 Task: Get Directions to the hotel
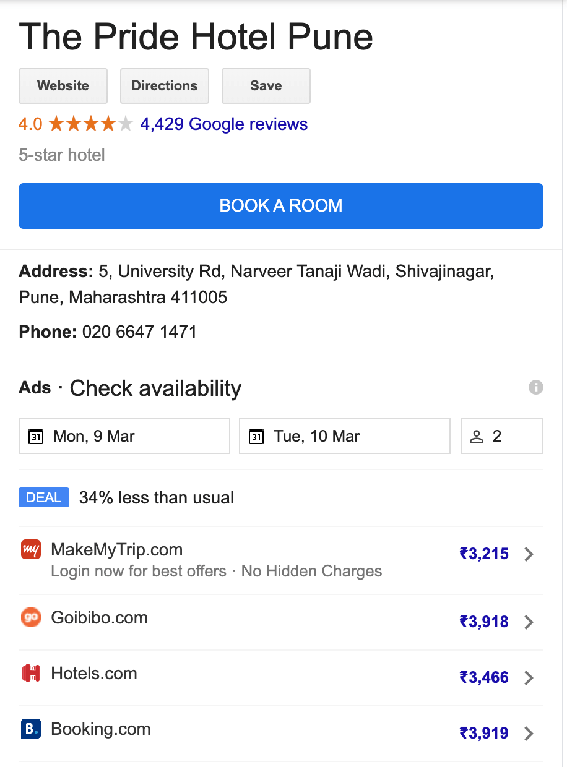[x=165, y=86]
